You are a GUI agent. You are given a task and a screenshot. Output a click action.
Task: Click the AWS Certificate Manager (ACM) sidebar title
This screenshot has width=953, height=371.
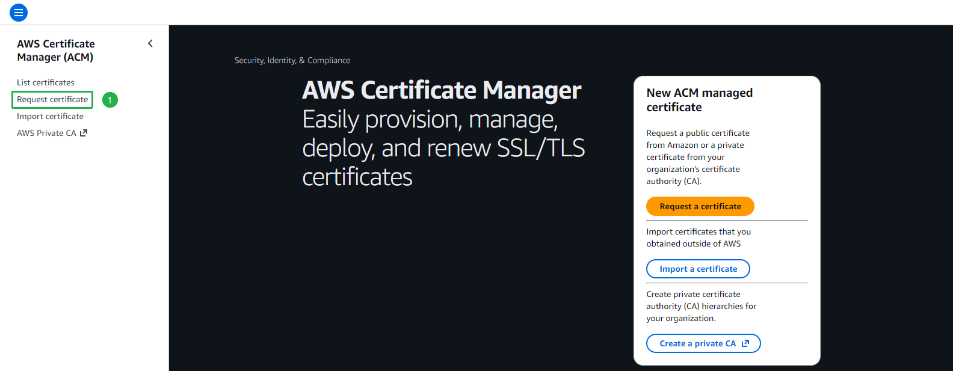click(56, 51)
